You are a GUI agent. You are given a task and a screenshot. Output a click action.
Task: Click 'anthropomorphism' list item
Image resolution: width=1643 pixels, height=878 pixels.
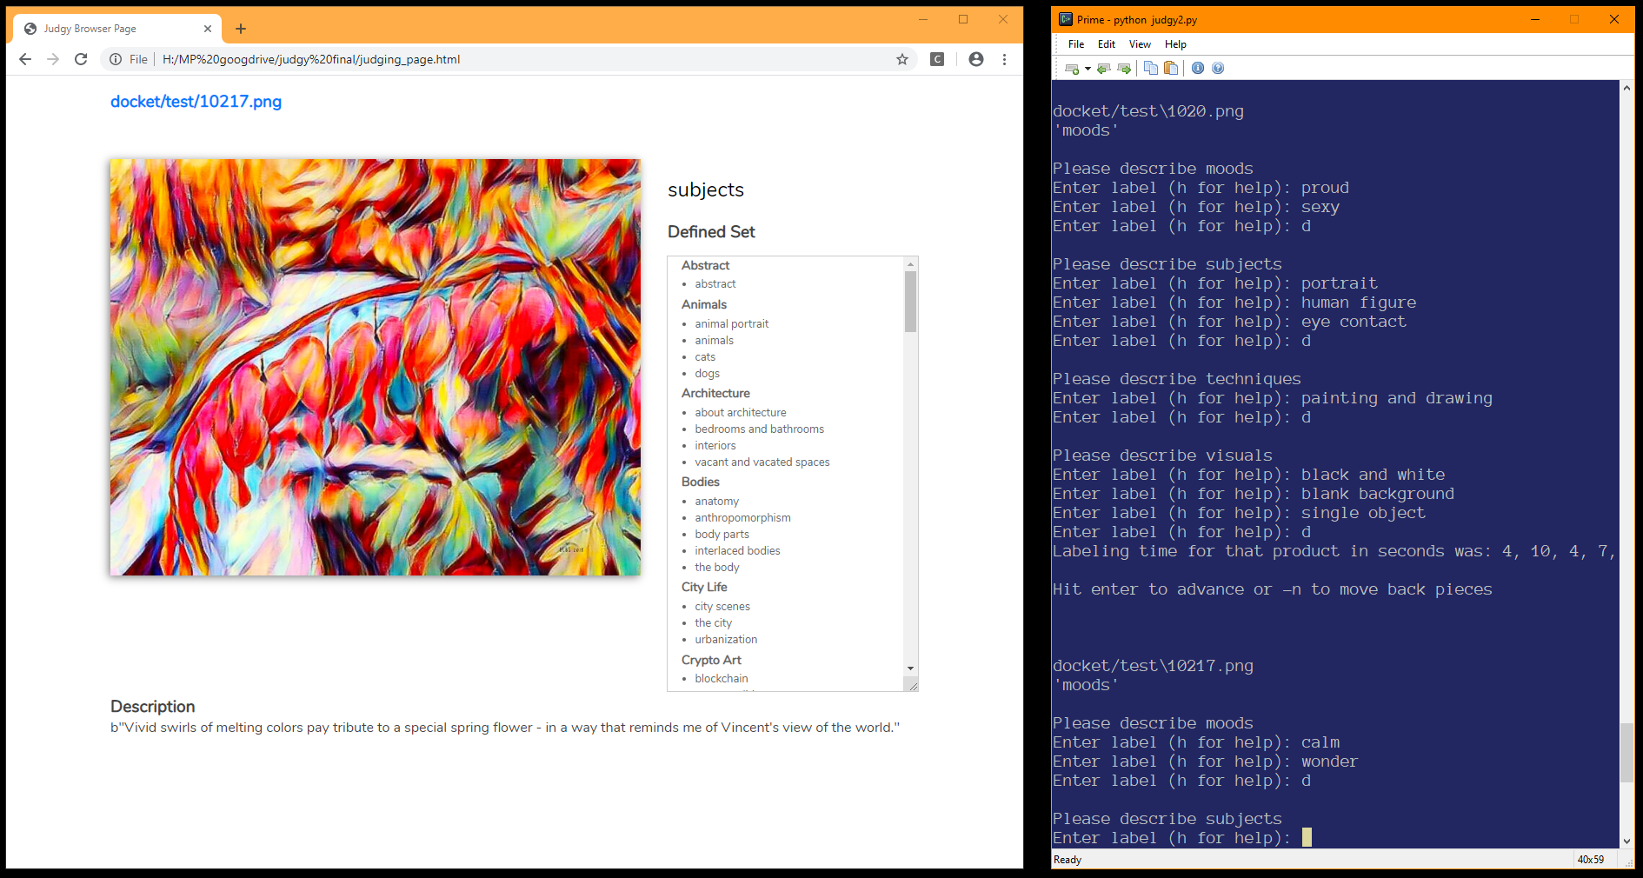(742, 518)
